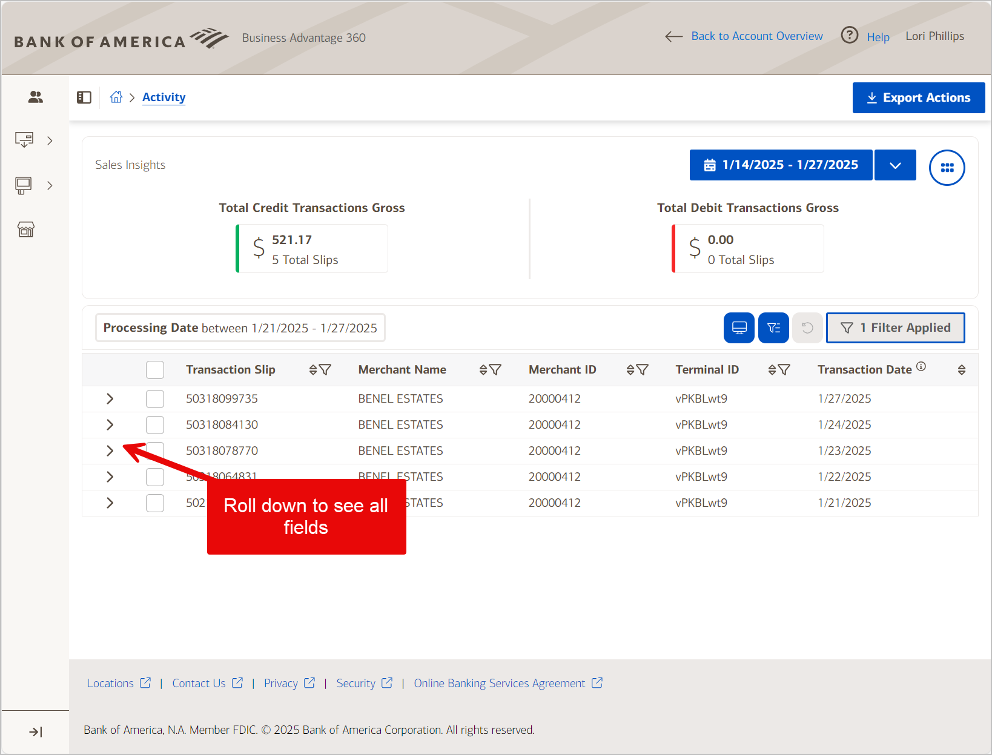Click Back to Account Overview link
The height and width of the screenshot is (755, 992).
pyautogui.click(x=757, y=36)
